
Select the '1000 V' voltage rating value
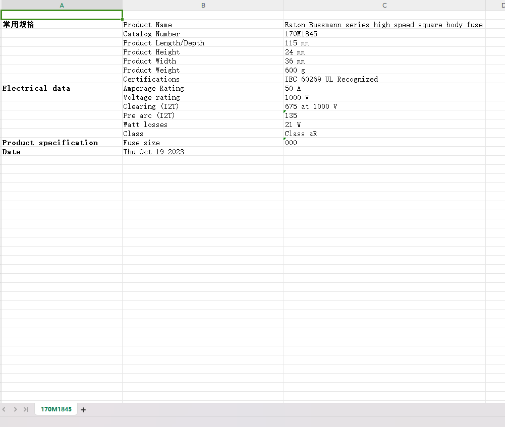pyautogui.click(x=384, y=97)
